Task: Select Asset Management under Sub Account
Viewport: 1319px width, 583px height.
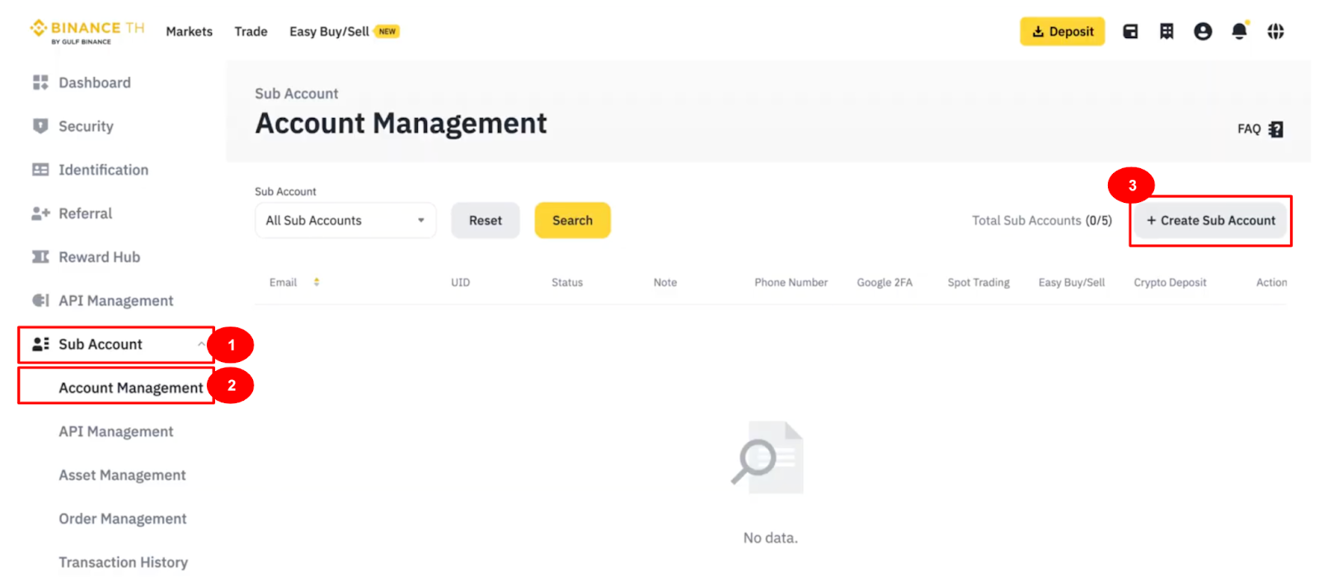Action: 122,475
